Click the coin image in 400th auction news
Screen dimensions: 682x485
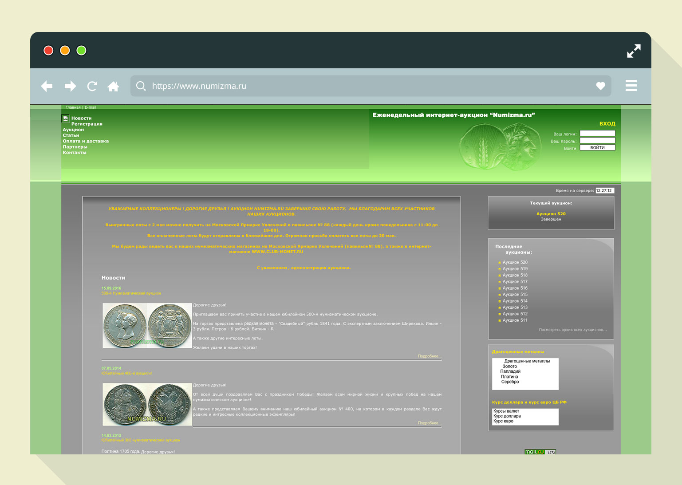pyautogui.click(x=147, y=405)
